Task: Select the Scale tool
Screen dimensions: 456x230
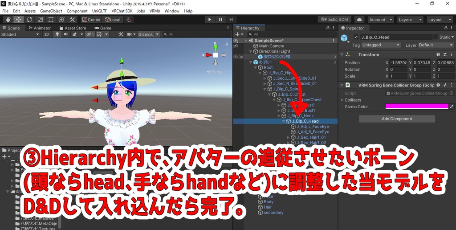Action: tap(40, 20)
